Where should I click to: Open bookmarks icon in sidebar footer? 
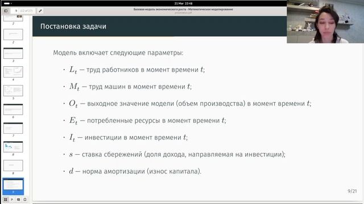click(25, 199)
